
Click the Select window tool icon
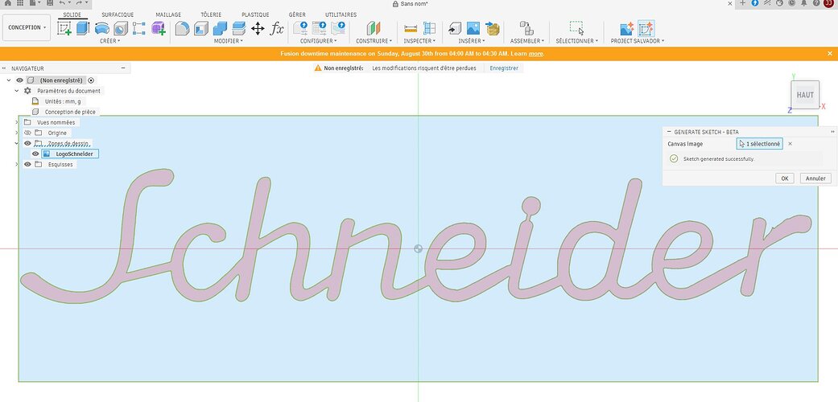point(576,28)
